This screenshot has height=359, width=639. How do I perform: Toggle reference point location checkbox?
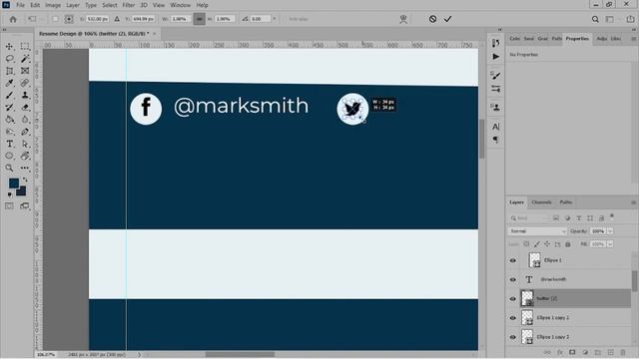[x=56, y=19]
